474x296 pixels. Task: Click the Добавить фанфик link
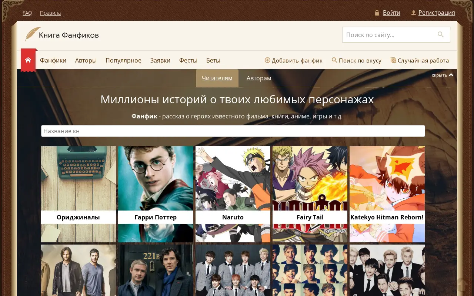click(297, 60)
